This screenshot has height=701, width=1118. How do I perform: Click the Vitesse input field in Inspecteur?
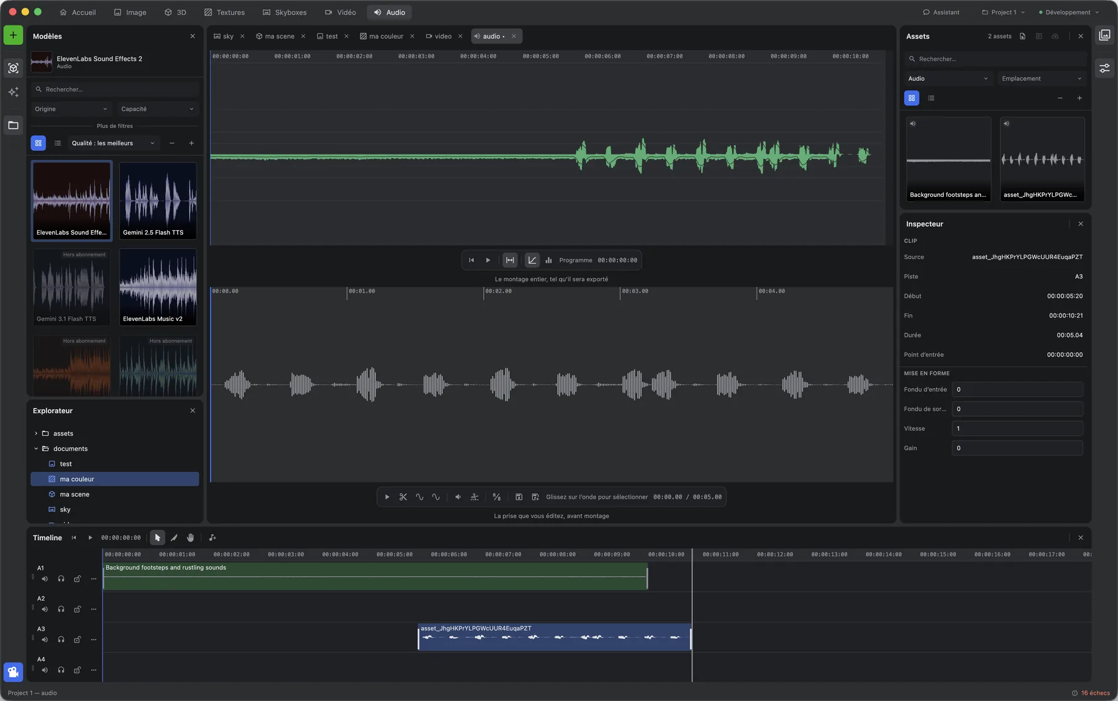click(1017, 428)
